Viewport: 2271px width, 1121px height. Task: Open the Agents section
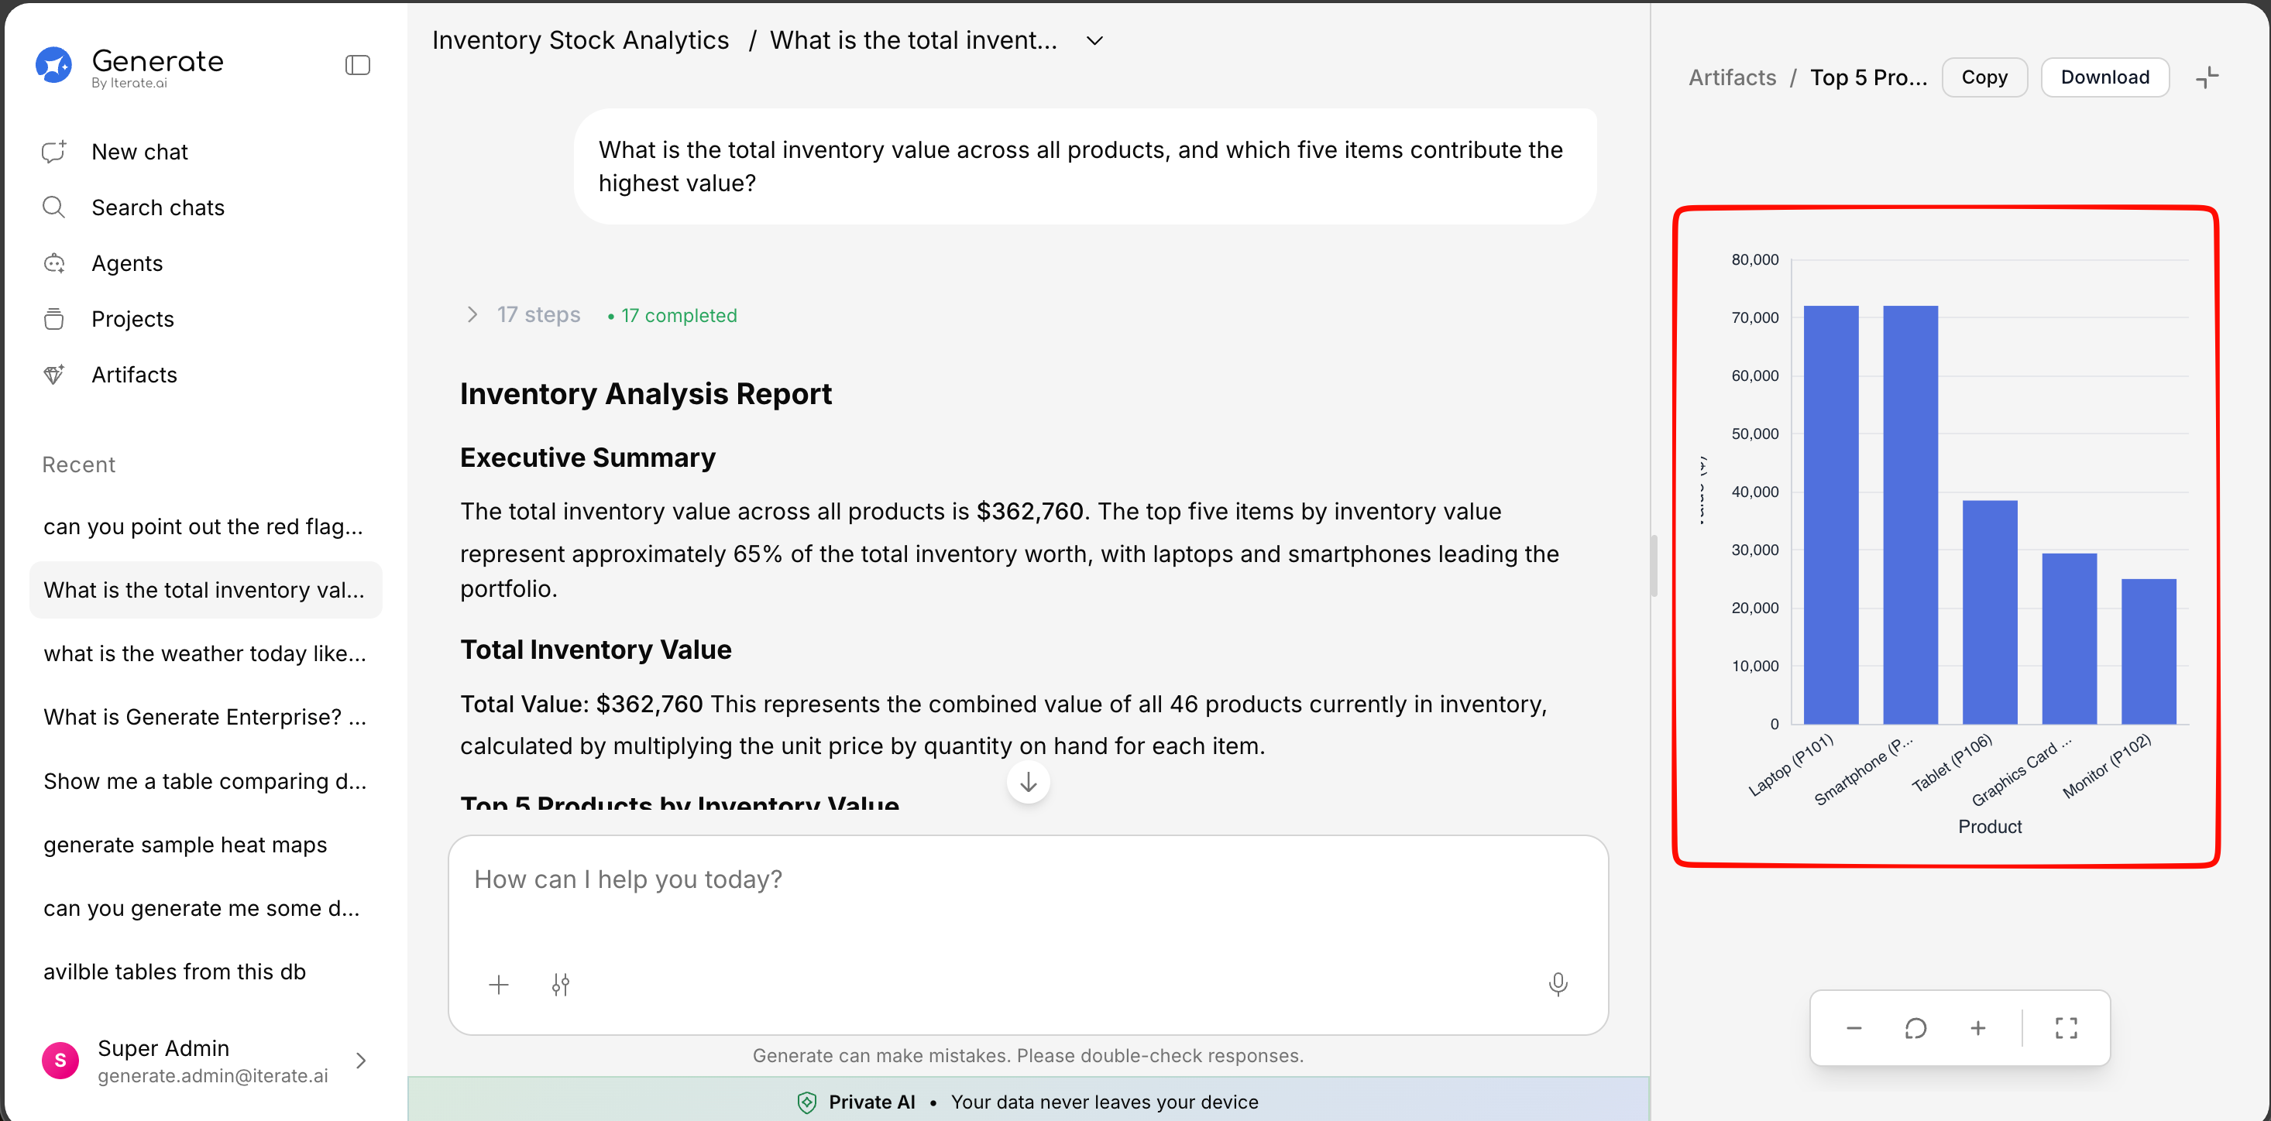pyautogui.click(x=126, y=262)
